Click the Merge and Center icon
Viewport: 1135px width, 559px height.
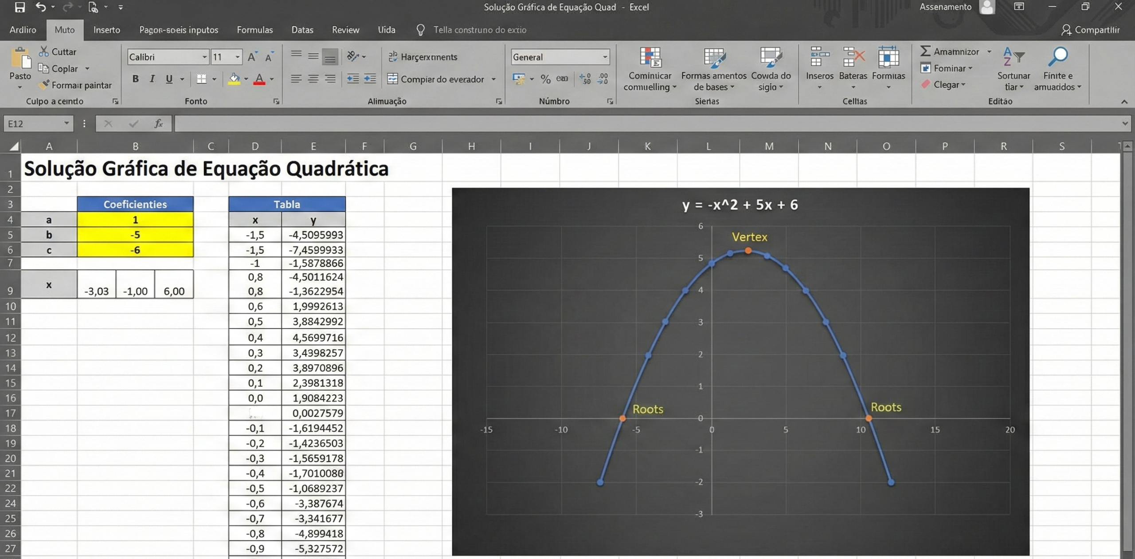point(393,79)
